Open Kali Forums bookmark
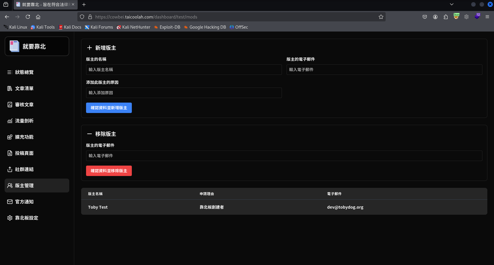Image resolution: width=494 pixels, height=265 pixels. point(99,27)
